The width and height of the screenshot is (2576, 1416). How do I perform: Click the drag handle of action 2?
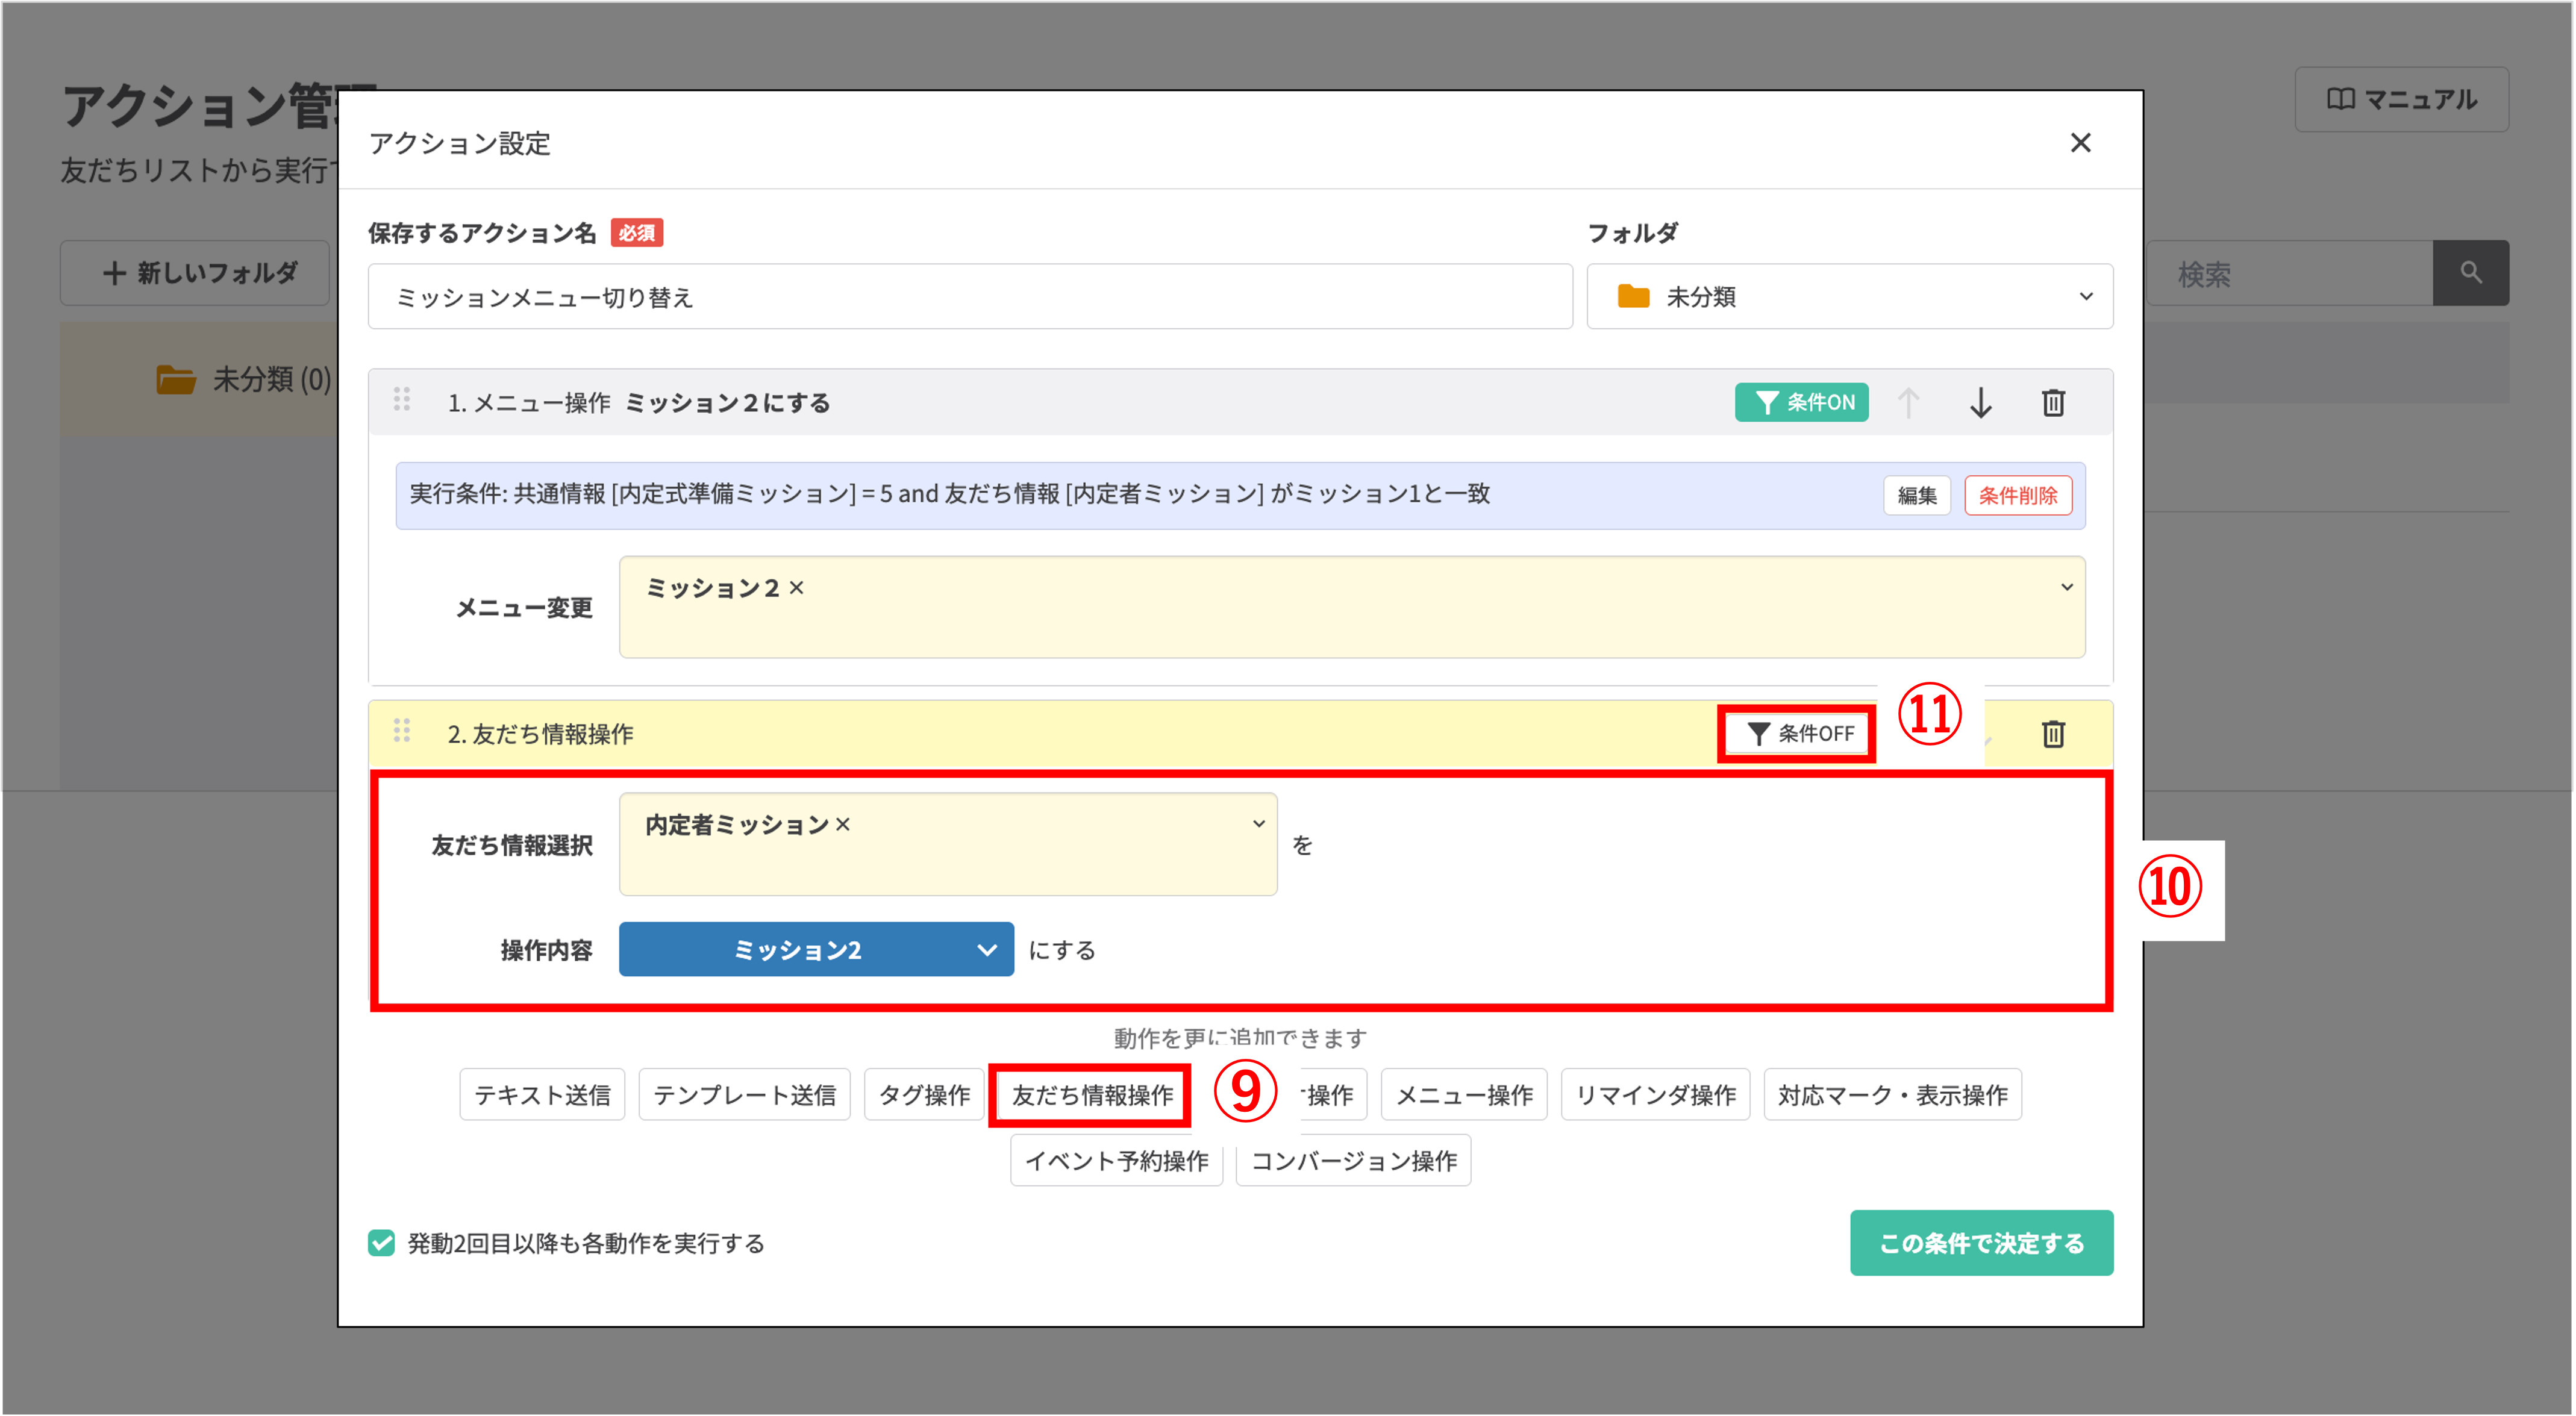402,731
